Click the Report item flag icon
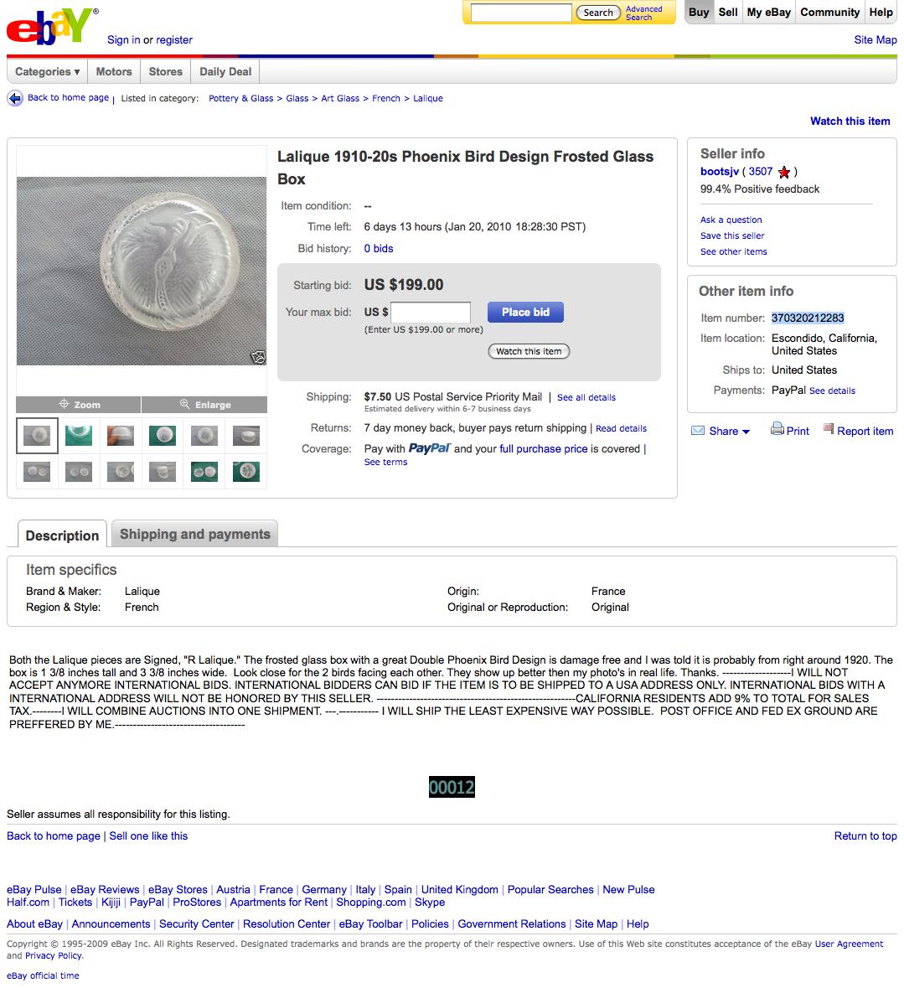Screen dimensions: 904x988 [x=829, y=430]
